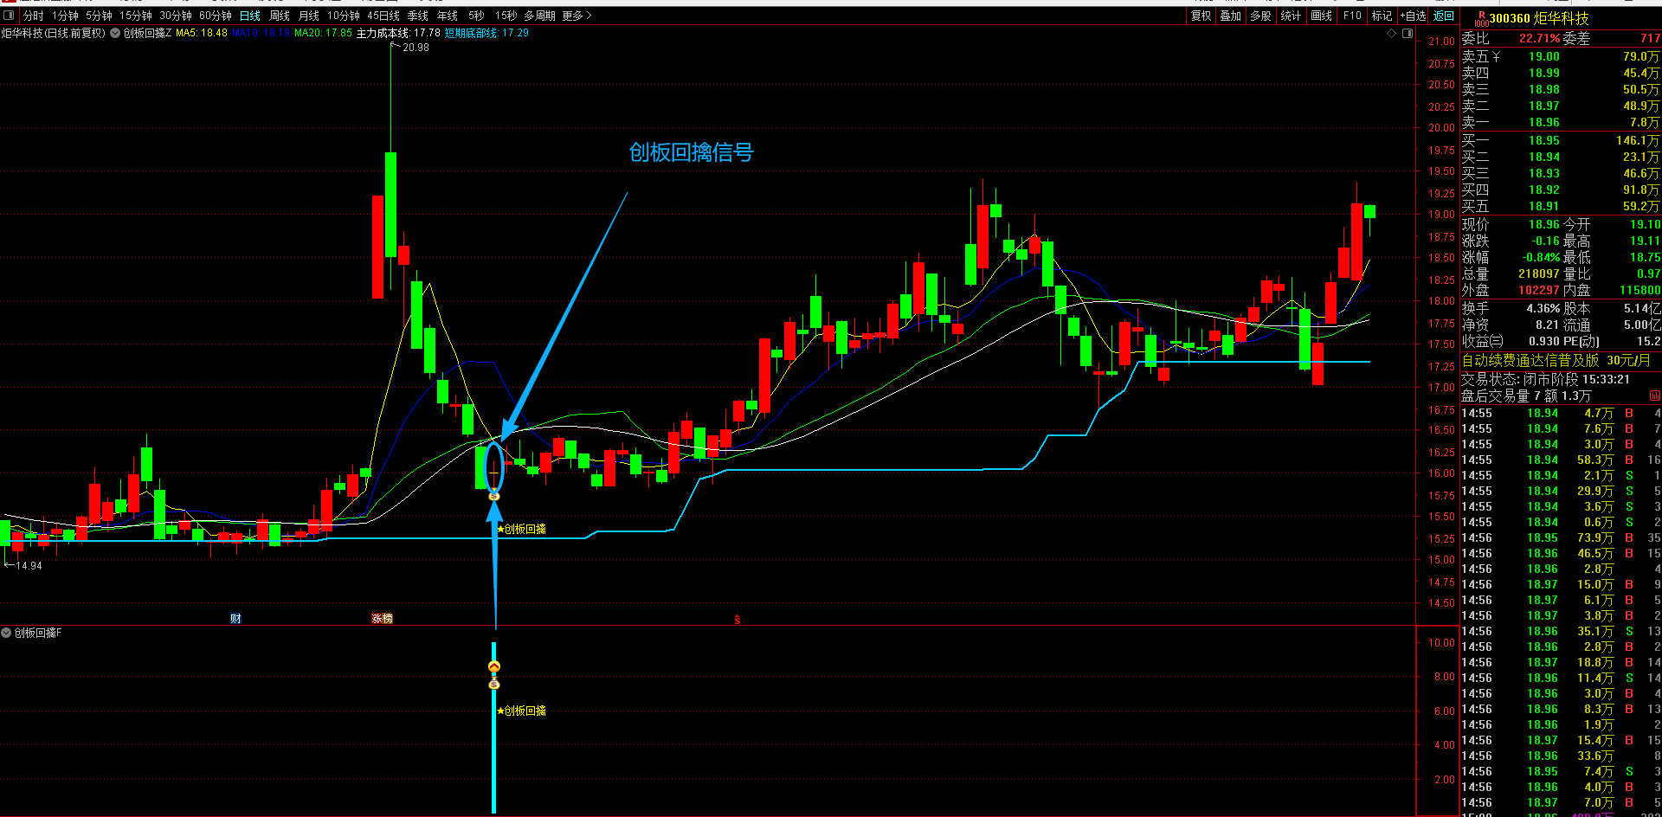Click the 短期底部线: 17.29 label

[x=486, y=33]
